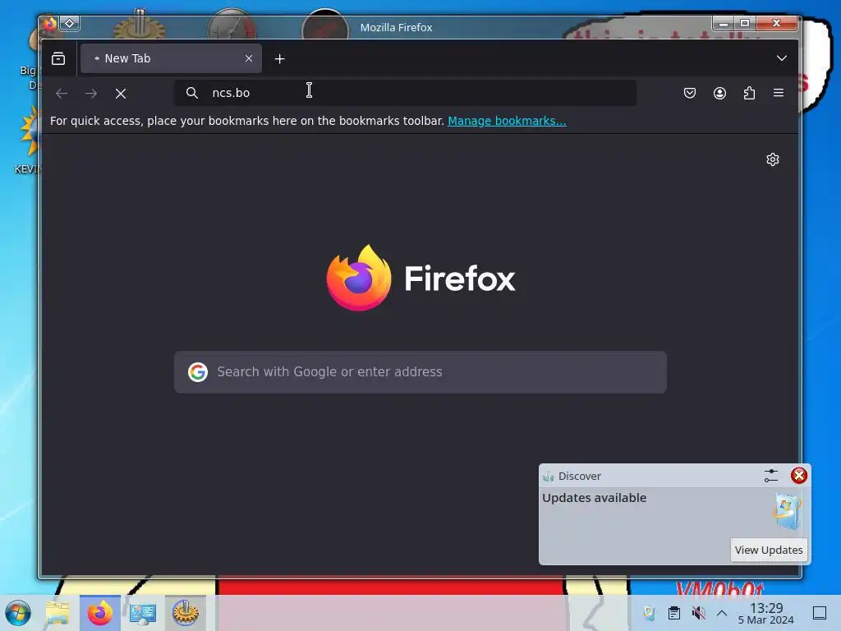Click the Discover updates package icon

787,511
